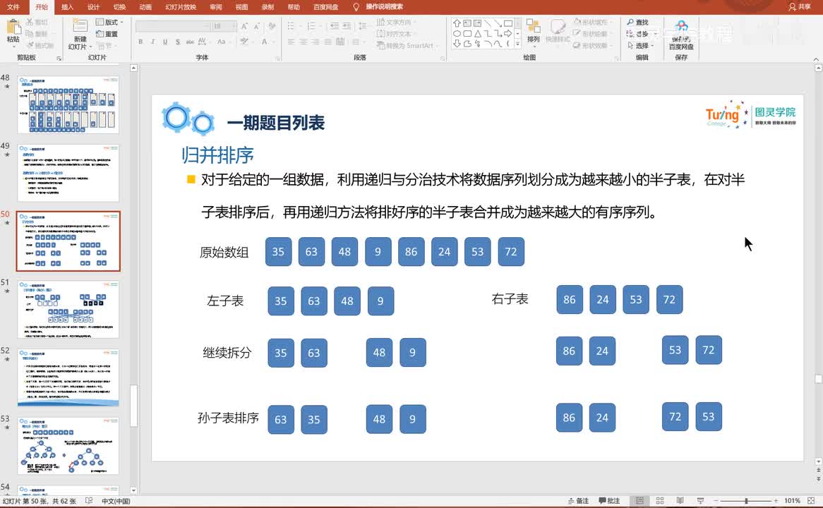Image resolution: width=823 pixels, height=508 pixels.
Task: Switch to the Review (审阅) tab
Action: [x=215, y=7]
